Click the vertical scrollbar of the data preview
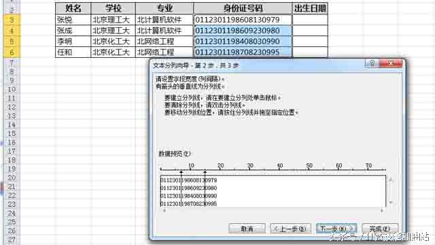The width and height of the screenshot is (435, 245). click(x=391, y=191)
